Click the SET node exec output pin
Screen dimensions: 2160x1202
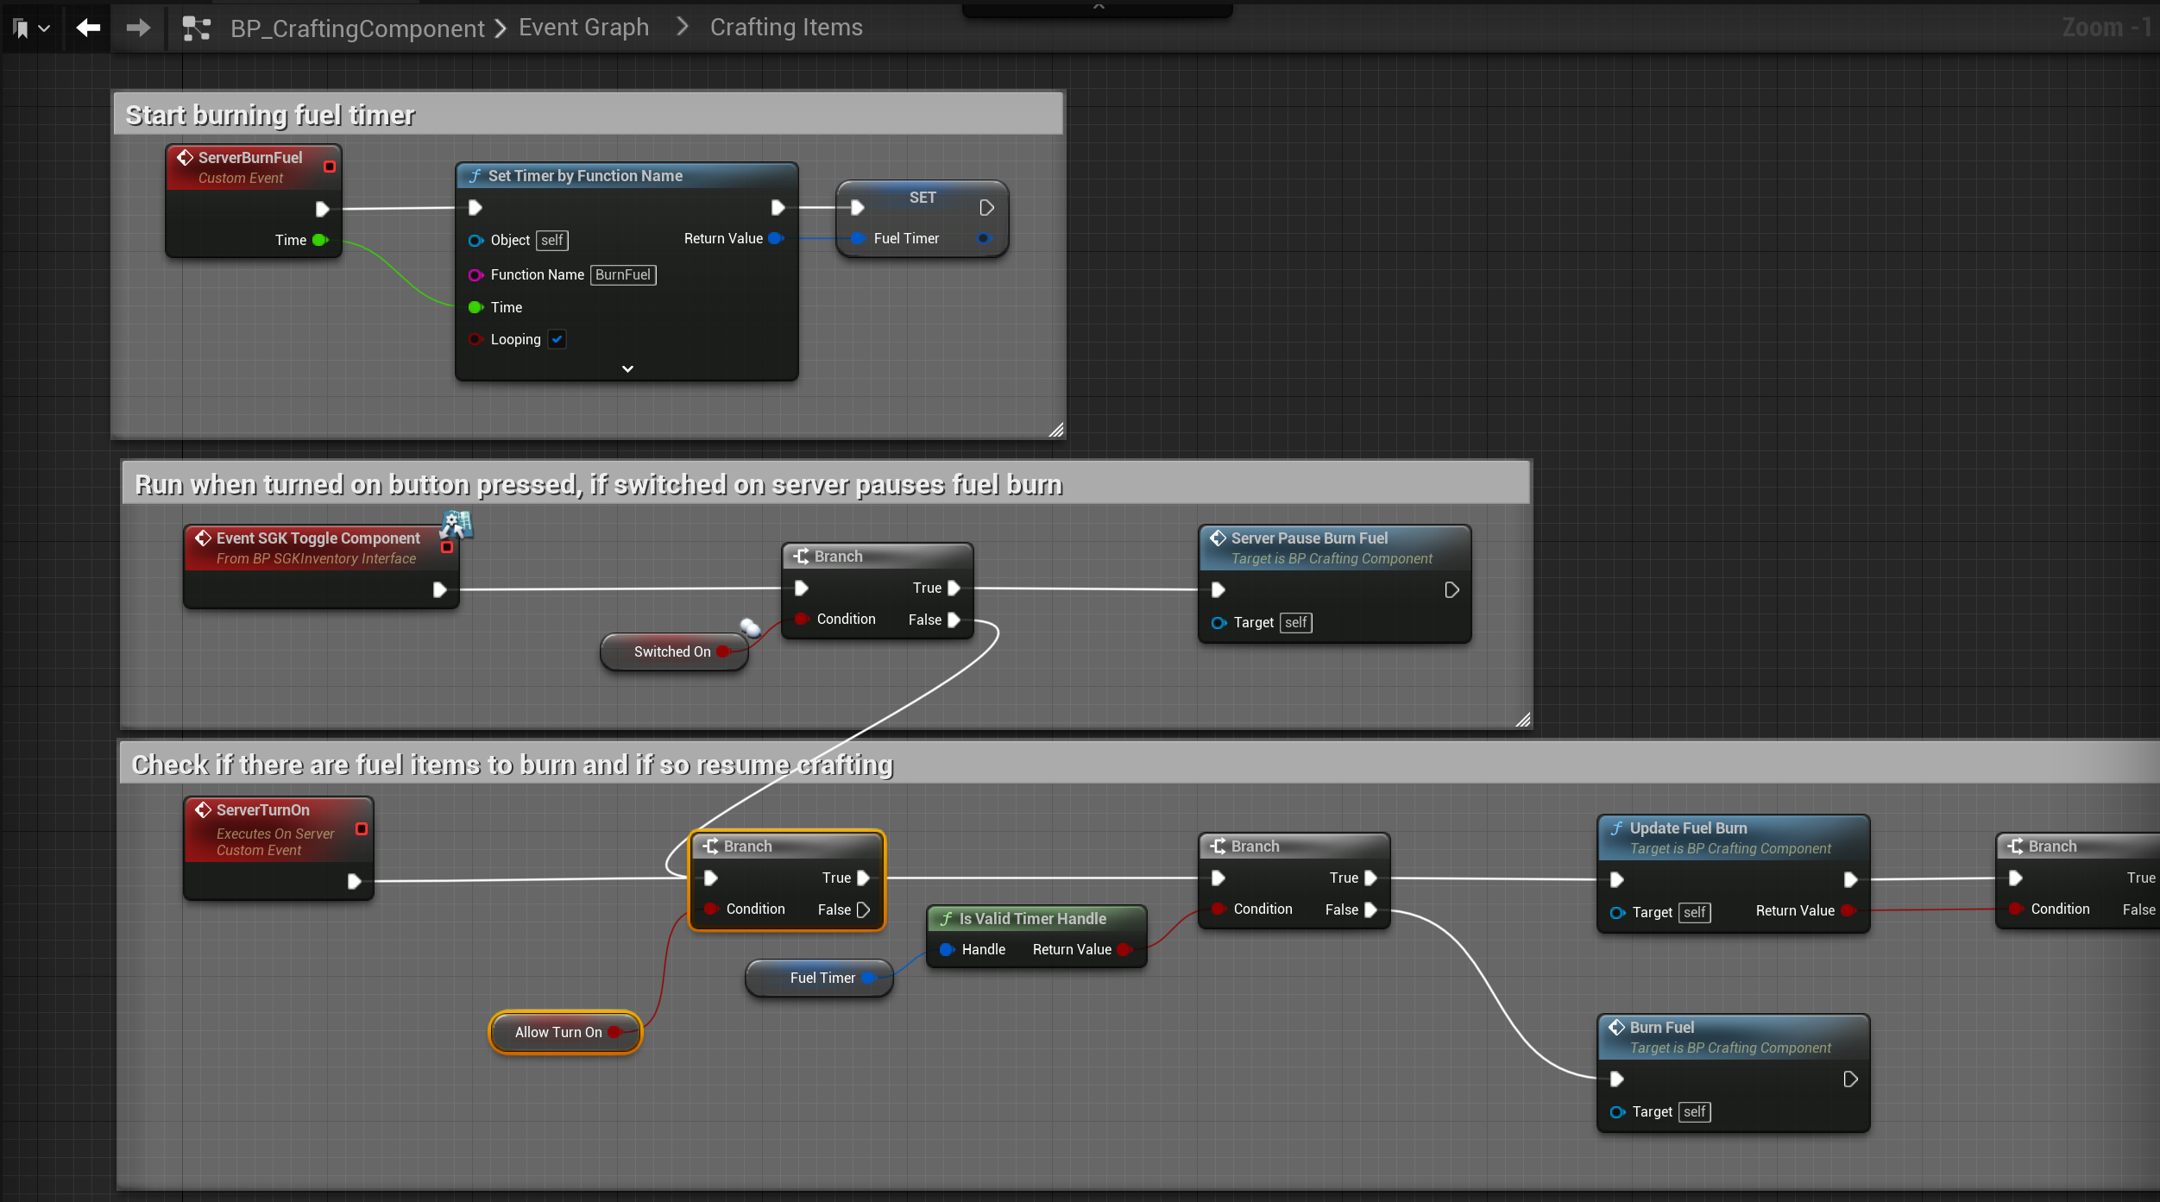[x=986, y=208]
